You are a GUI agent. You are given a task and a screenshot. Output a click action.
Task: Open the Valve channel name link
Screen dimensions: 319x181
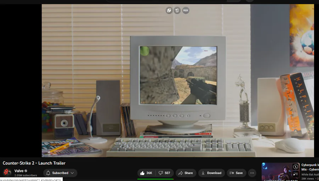click(x=19, y=171)
